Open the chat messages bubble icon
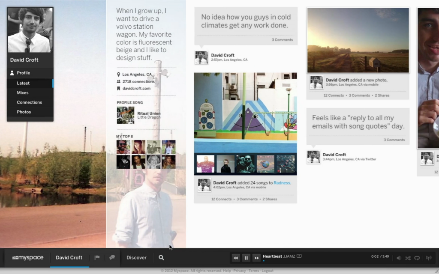 tap(112, 257)
